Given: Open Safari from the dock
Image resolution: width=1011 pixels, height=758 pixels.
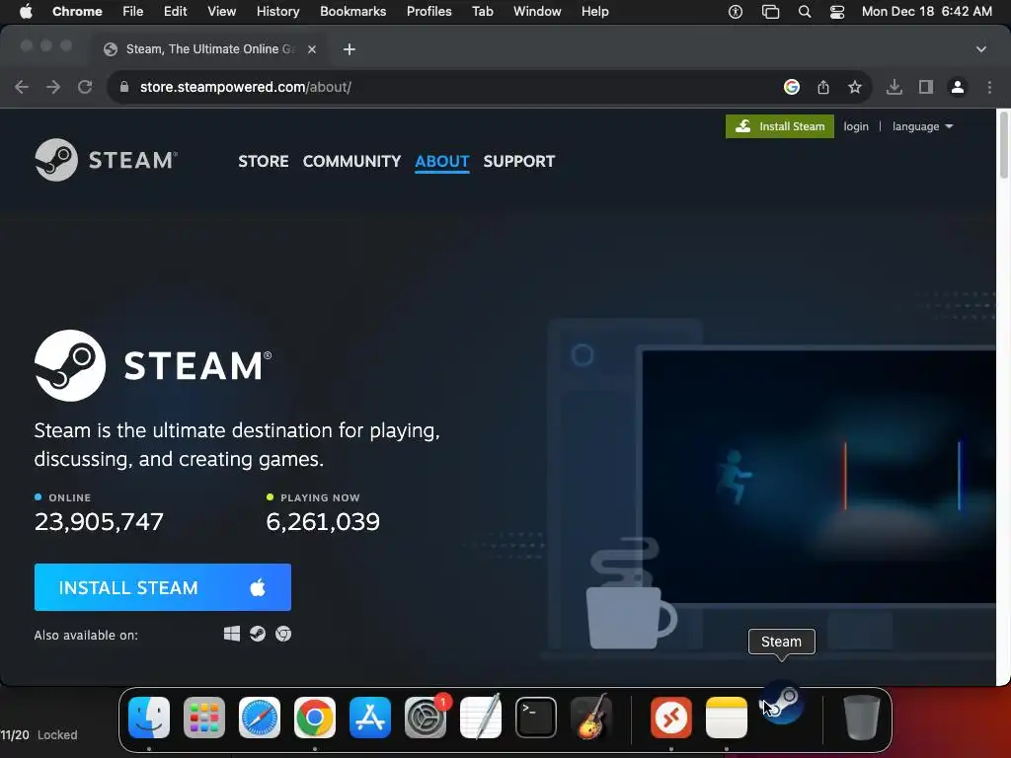Looking at the screenshot, I should pyautogui.click(x=260, y=718).
